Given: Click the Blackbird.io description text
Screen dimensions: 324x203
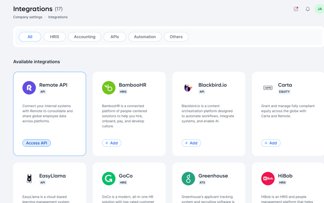Looking at the screenshot, I should pos(207,113).
